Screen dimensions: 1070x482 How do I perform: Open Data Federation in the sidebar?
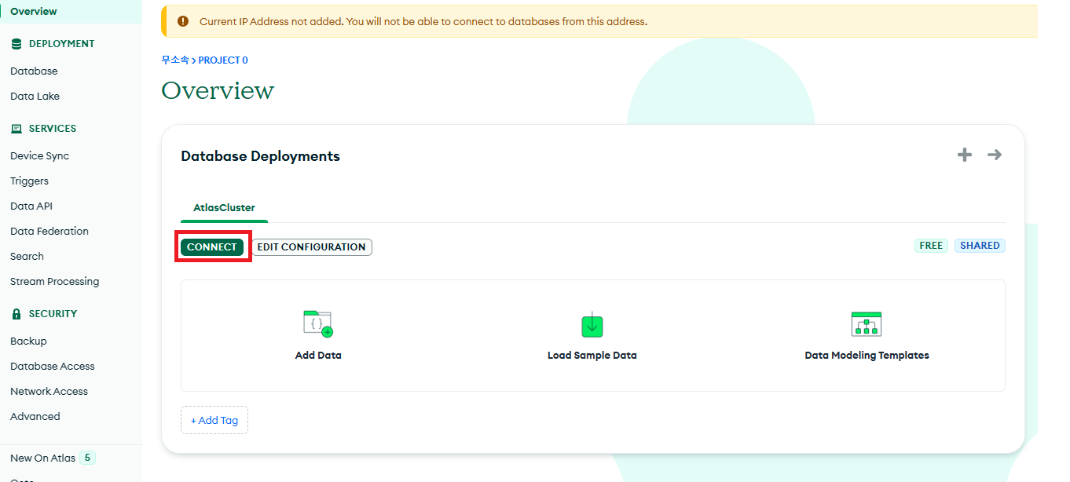(49, 231)
